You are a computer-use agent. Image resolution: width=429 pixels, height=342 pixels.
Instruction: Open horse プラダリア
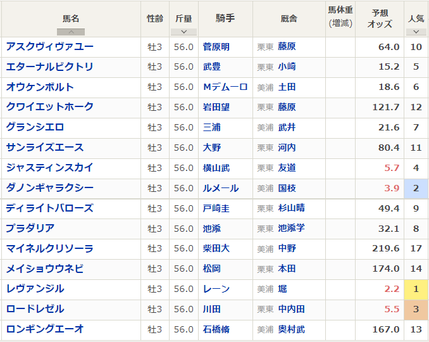point(30,229)
